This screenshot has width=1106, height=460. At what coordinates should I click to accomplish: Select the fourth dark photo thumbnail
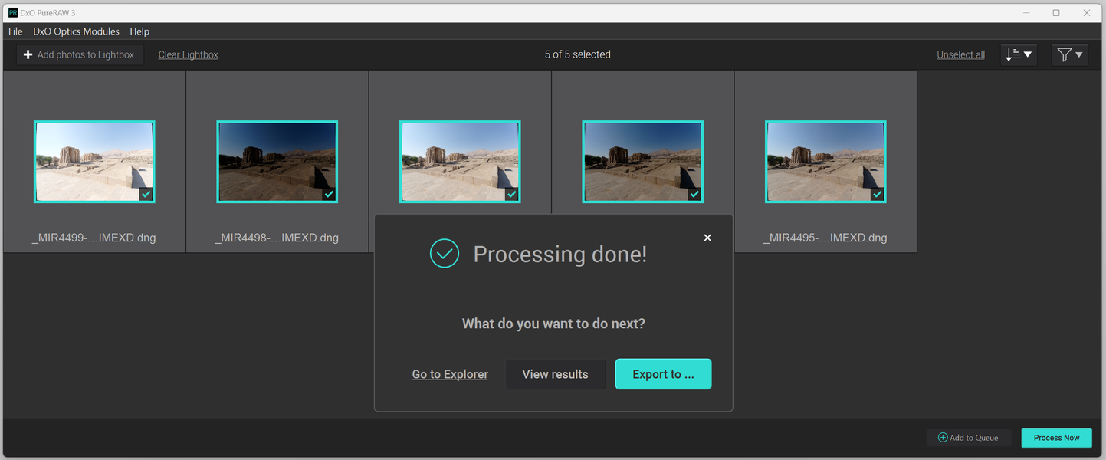(x=642, y=162)
